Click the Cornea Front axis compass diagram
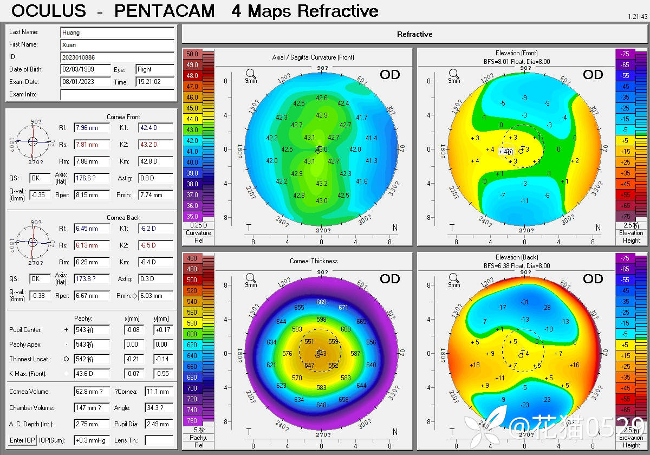The image size is (650, 455). tap(33, 141)
